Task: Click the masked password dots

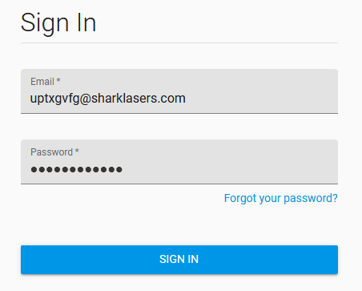Action: pyautogui.click(x=77, y=169)
